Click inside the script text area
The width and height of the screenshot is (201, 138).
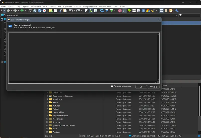coord(83,57)
